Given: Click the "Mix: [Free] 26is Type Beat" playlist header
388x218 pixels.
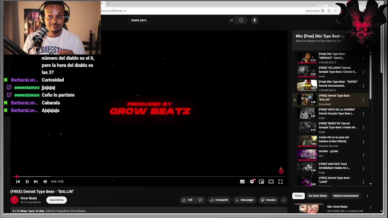Looking at the screenshot, I should (320, 36).
